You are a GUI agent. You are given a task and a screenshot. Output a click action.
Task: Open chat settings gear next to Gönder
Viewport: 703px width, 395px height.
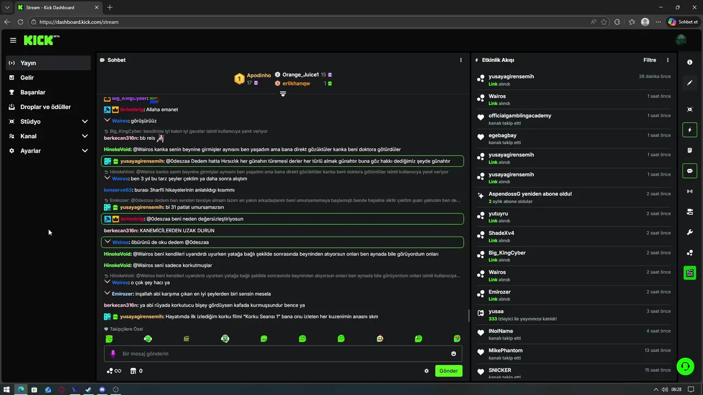[426, 371]
